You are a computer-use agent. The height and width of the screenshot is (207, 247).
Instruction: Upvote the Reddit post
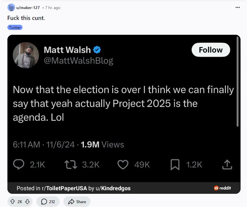click(x=13, y=202)
